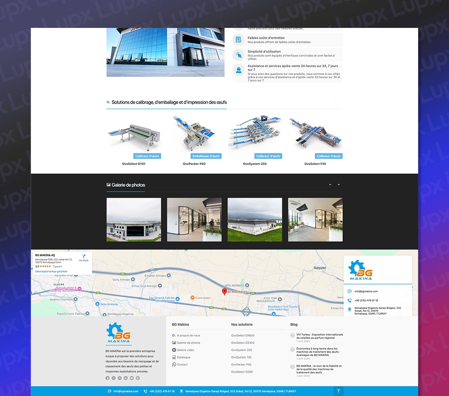Click the 'Emballeuse d'œufs' tag button
The height and width of the screenshot is (396, 449).
coord(206,156)
